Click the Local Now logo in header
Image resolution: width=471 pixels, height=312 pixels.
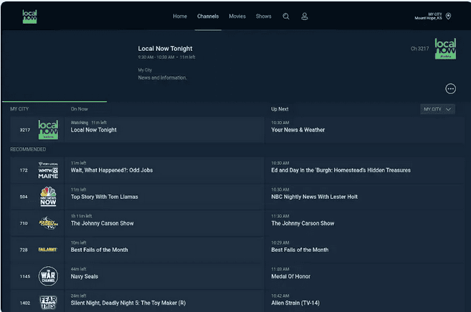coord(29,16)
